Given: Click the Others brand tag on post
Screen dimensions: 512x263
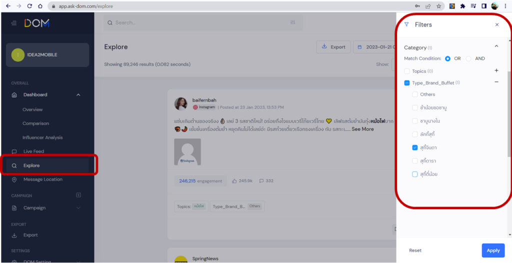Looking at the screenshot, I should (254, 206).
